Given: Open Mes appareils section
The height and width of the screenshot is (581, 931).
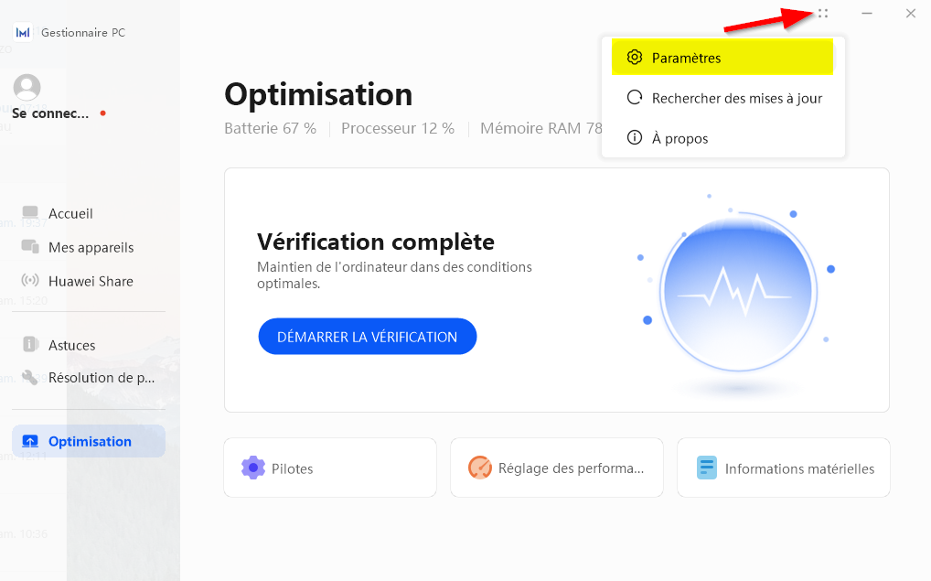Looking at the screenshot, I should (x=91, y=247).
